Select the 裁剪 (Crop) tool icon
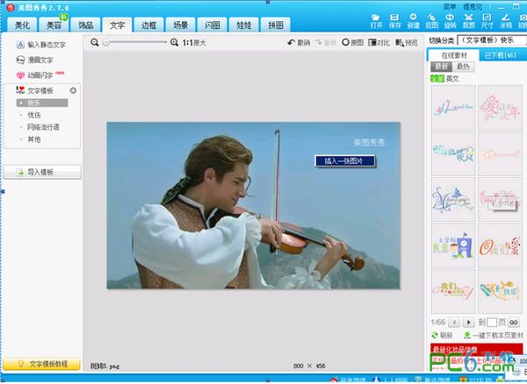The image size is (527, 384). 467,19
